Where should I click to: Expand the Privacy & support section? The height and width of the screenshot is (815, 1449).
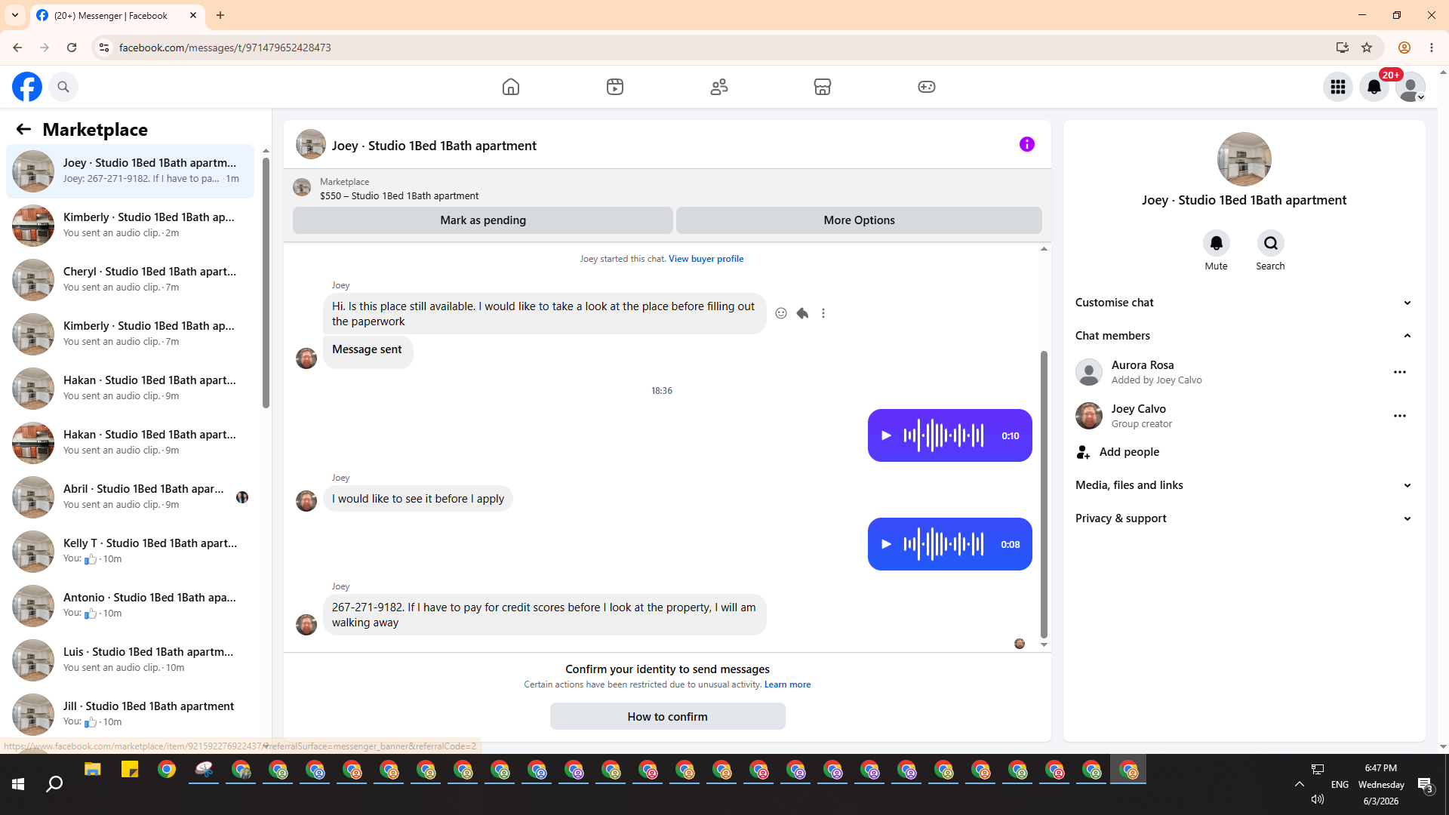pos(1244,518)
